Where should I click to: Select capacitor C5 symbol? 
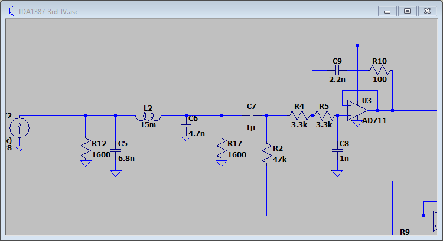click(116, 150)
